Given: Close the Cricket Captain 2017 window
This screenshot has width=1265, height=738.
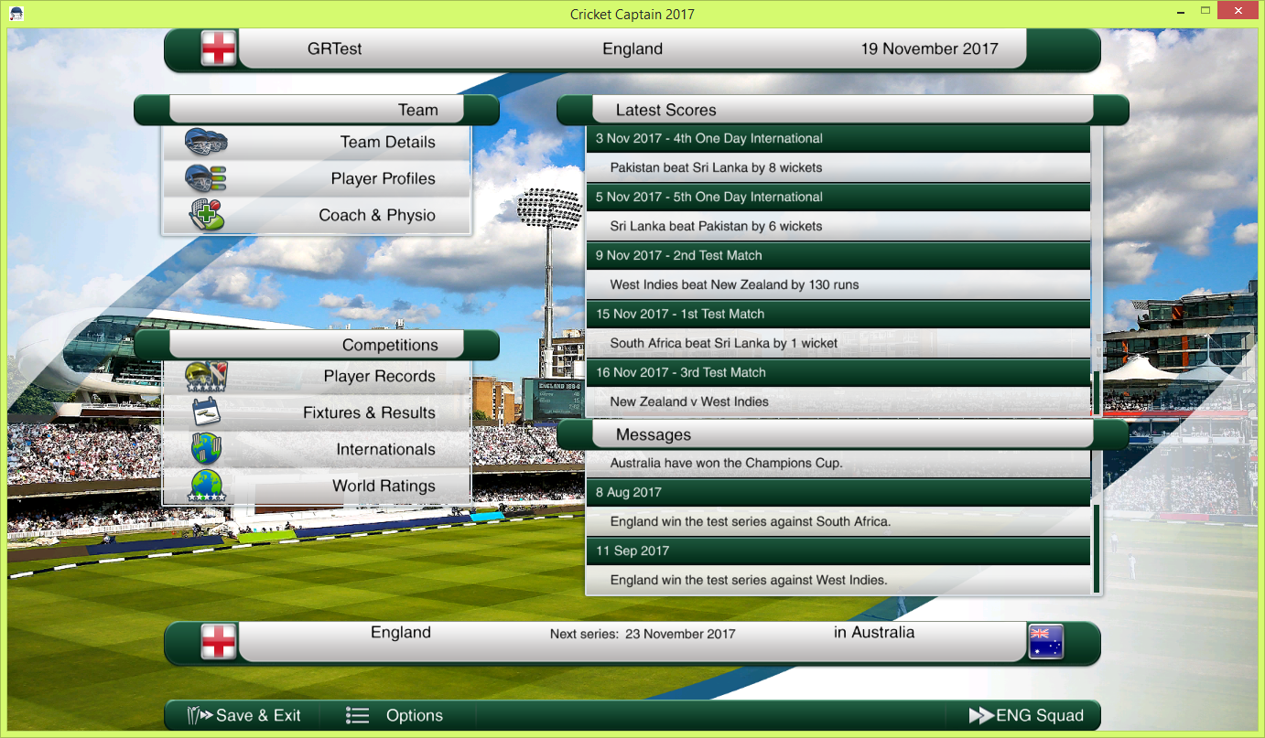Looking at the screenshot, I should (x=1238, y=11).
